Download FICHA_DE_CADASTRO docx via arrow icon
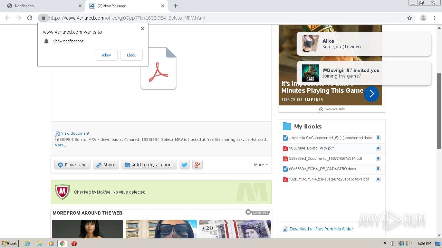442x248 pixels. pos(378,169)
